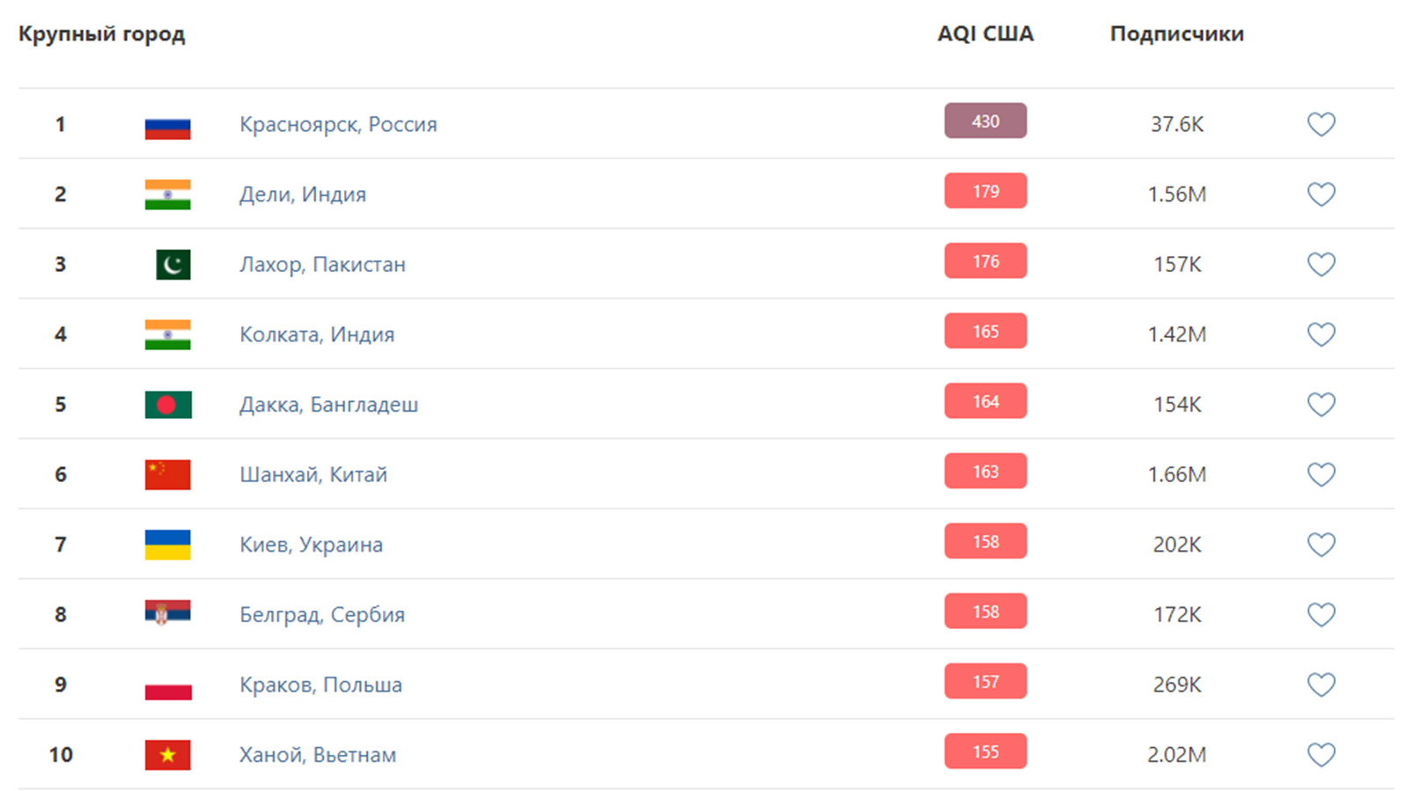Screen dimensions: 1406x791
Task: Open Ханой, Вьетнам city page
Action: (x=318, y=755)
